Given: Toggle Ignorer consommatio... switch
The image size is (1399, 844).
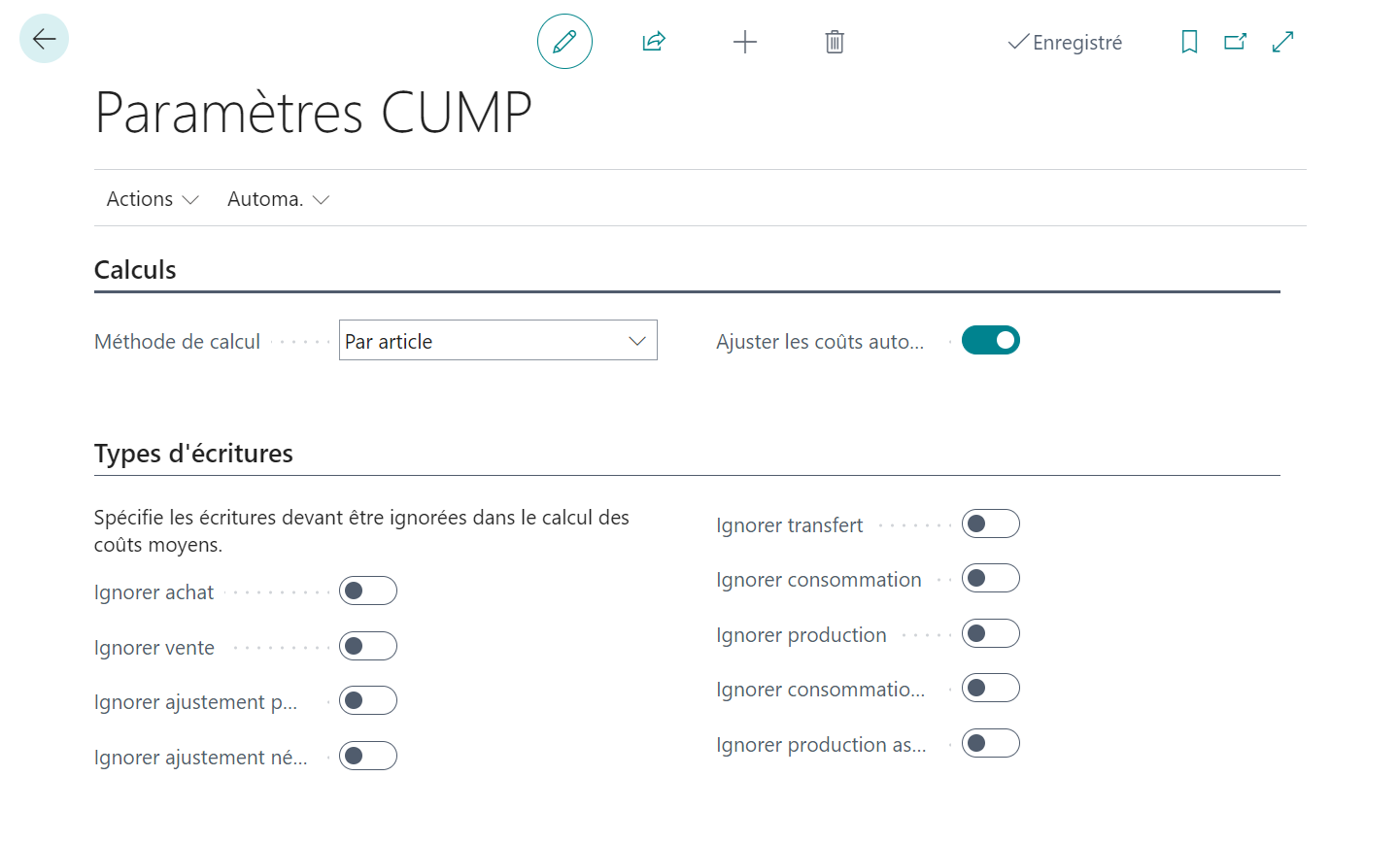Looking at the screenshot, I should (991, 688).
